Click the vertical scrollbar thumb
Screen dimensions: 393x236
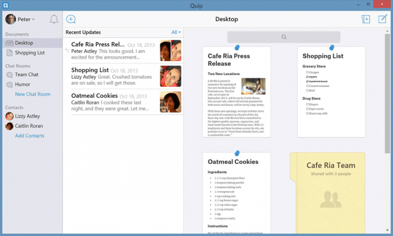tap(388, 93)
